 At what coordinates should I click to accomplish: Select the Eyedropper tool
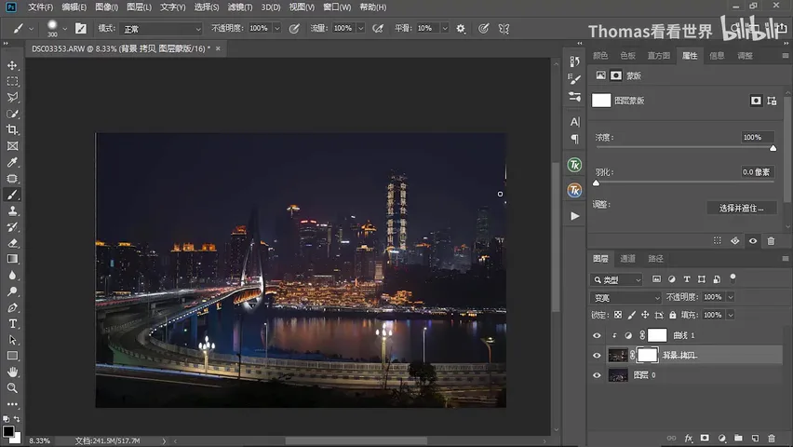12,162
